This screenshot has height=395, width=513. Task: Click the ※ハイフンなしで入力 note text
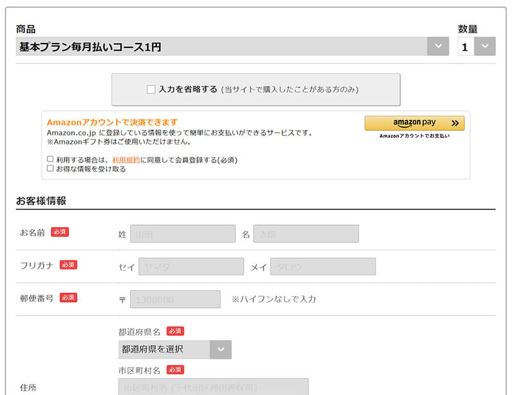click(x=274, y=299)
